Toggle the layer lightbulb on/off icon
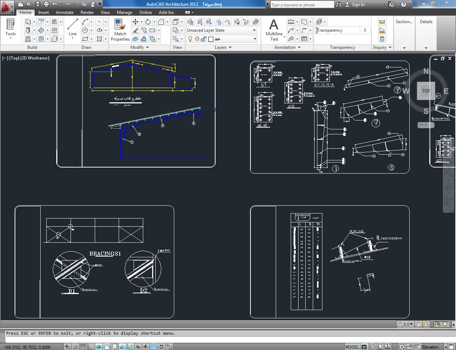 pyautogui.click(x=190, y=39)
